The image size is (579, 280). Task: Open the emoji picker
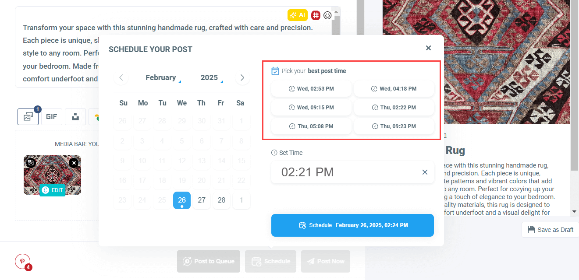tap(327, 15)
